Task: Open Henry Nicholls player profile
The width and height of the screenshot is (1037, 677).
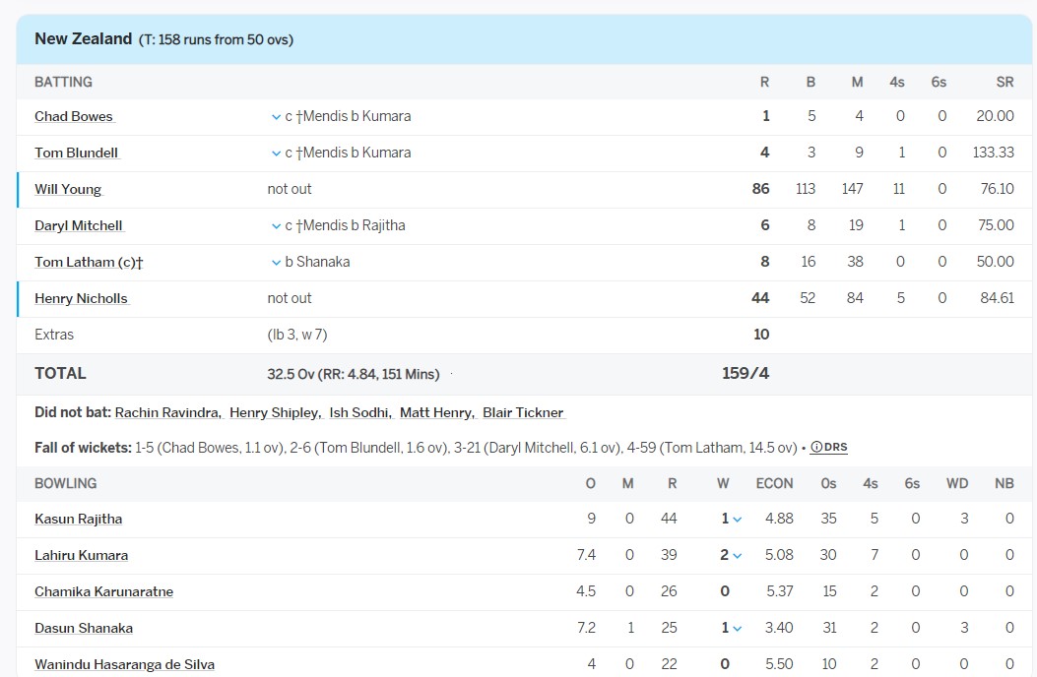Action: [82, 298]
